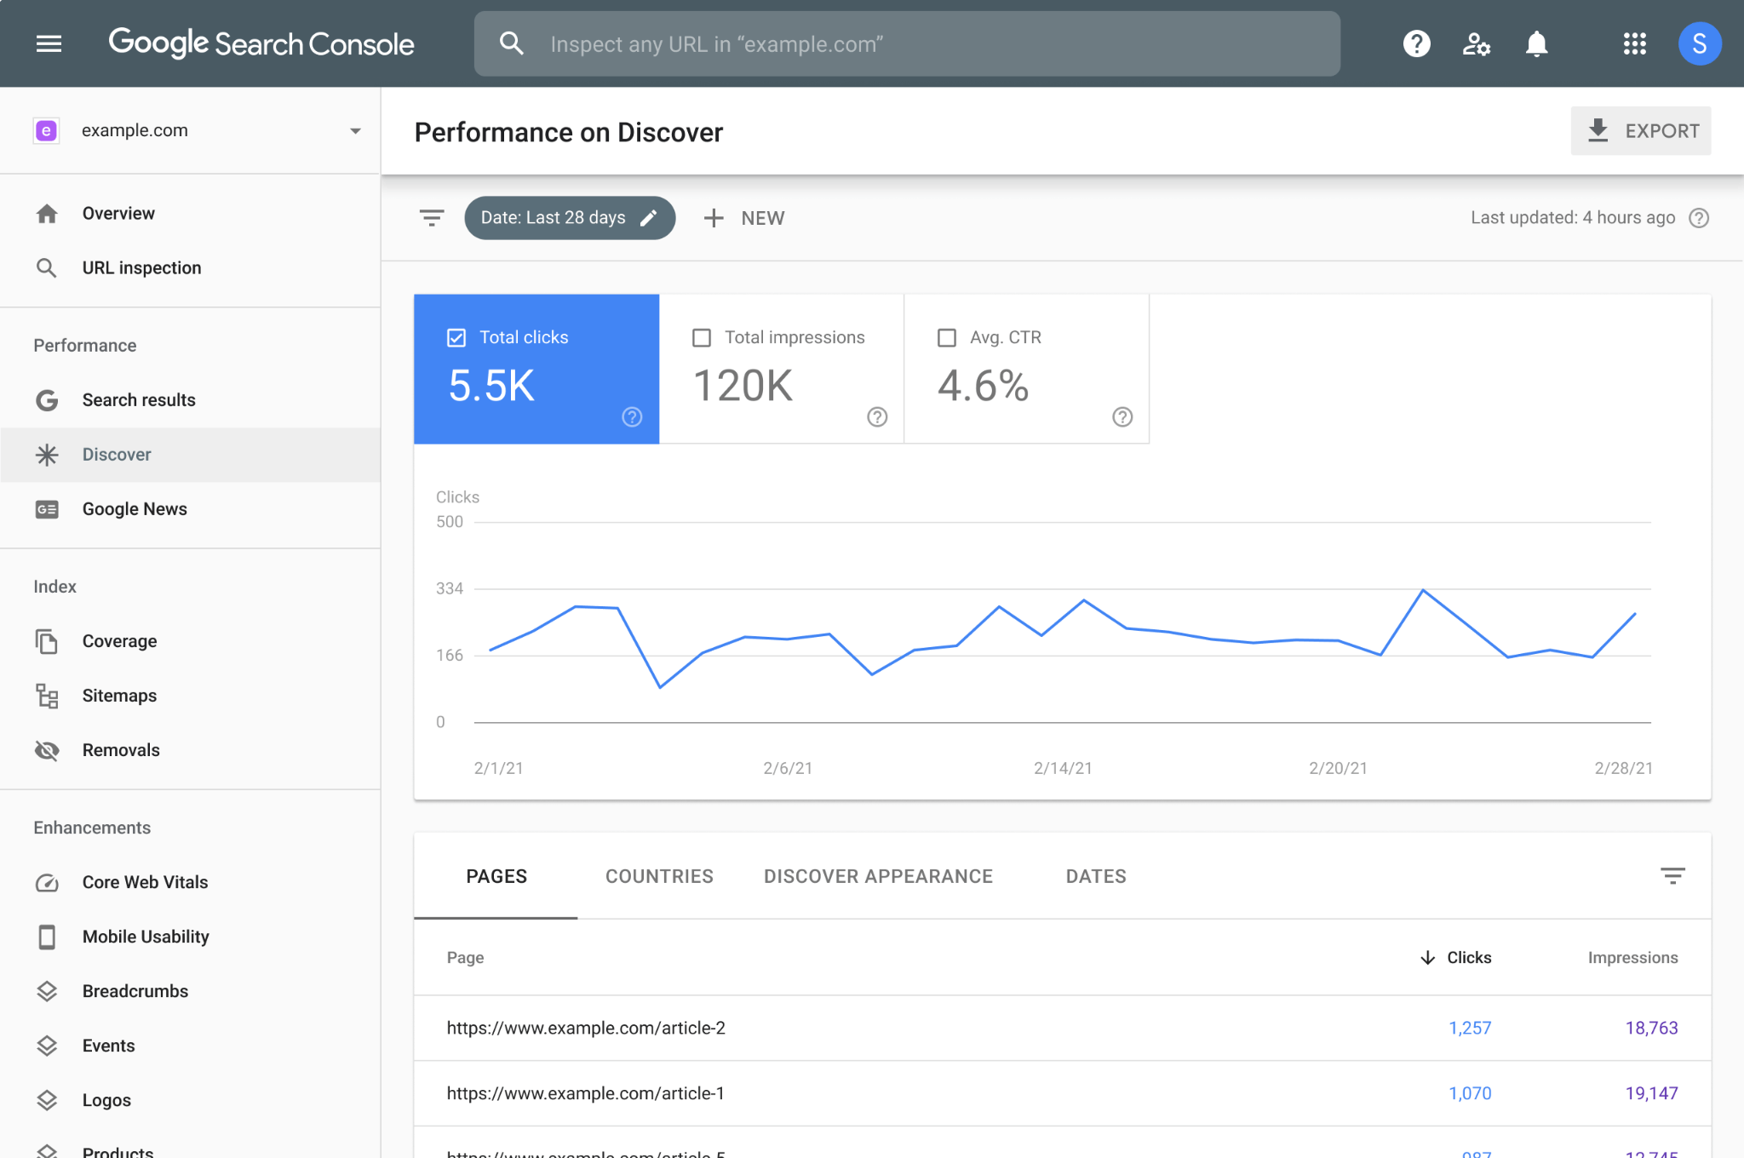Viewport: 1744px width, 1158px height.
Task: Toggle the Total clicks checkbox
Action: [456, 336]
